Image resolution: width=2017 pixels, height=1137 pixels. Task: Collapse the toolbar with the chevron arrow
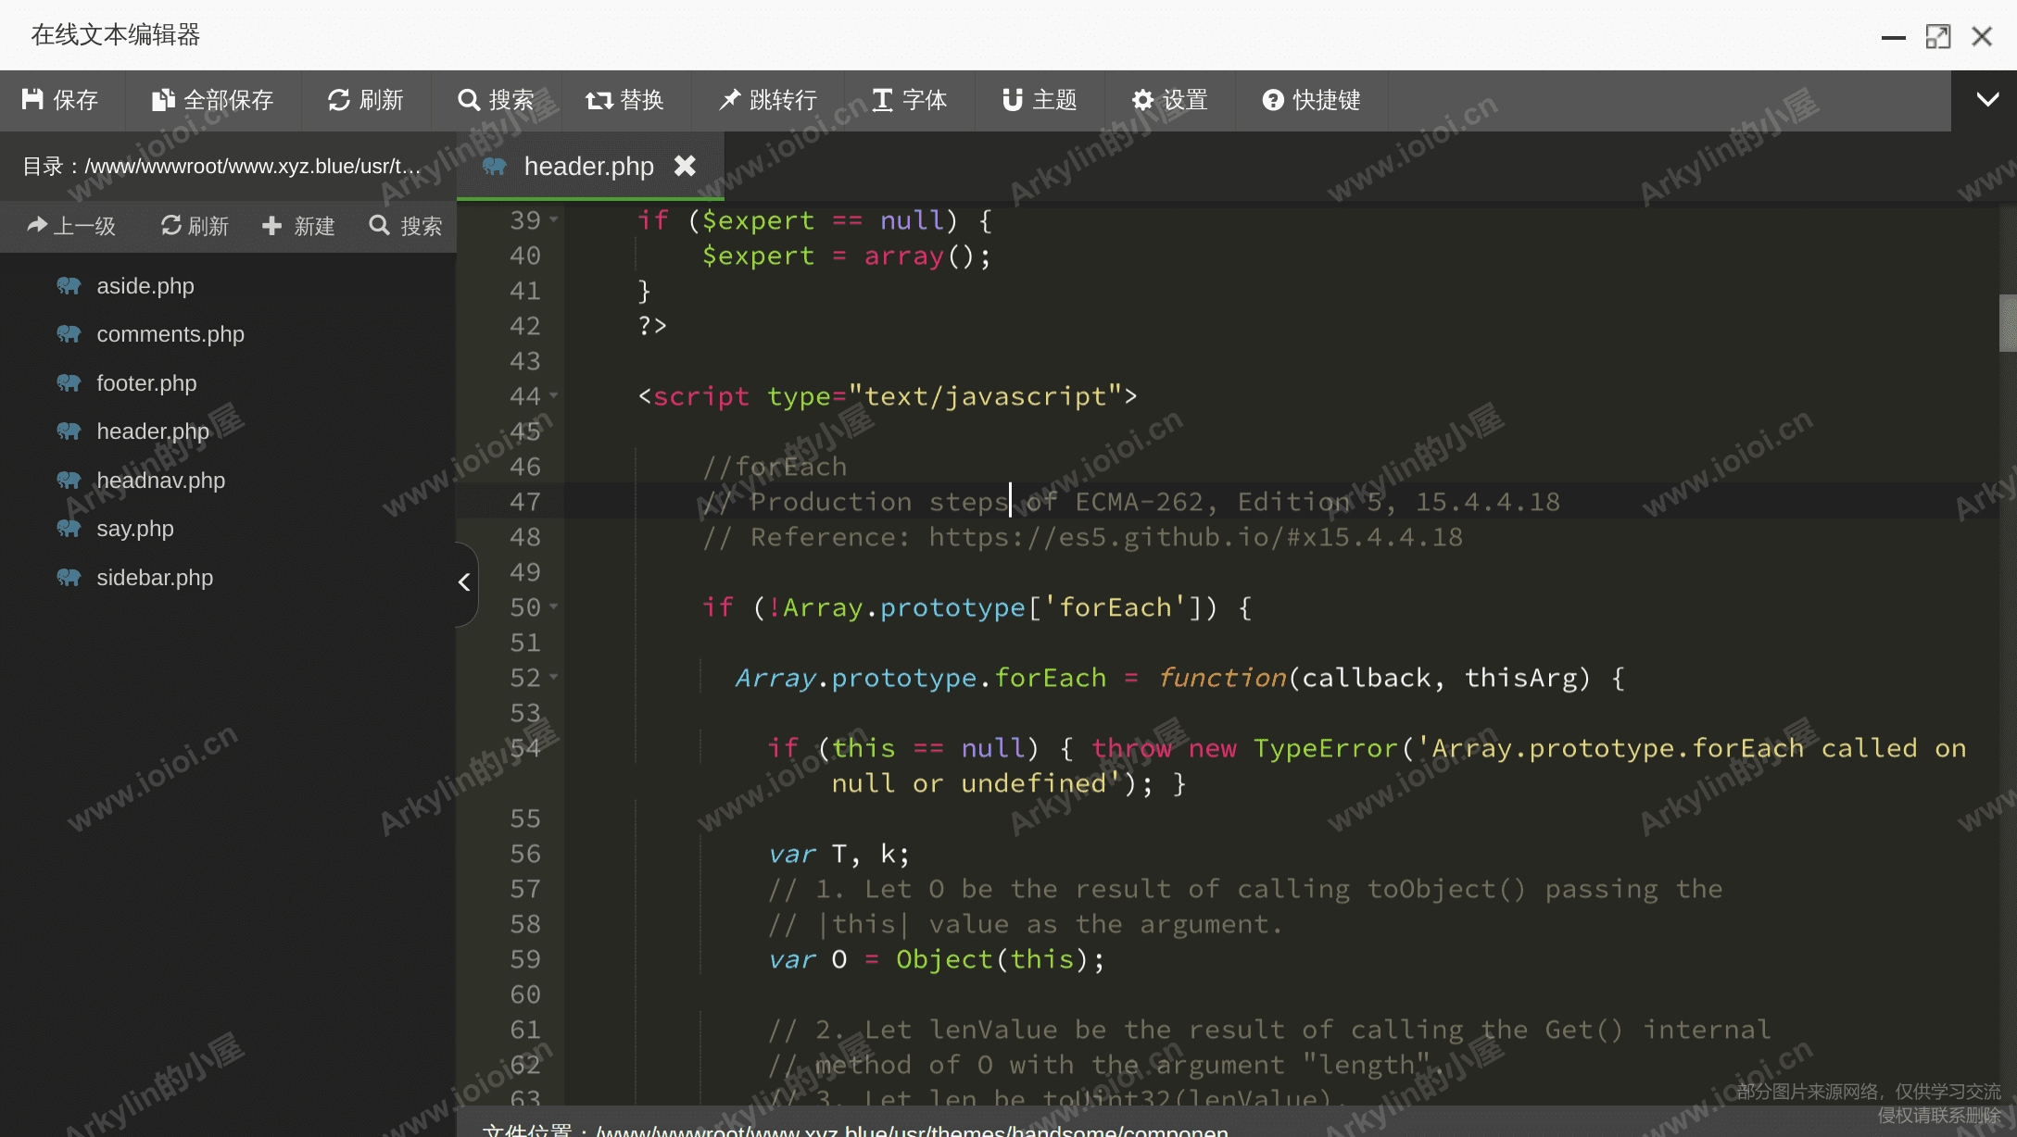coord(1986,100)
